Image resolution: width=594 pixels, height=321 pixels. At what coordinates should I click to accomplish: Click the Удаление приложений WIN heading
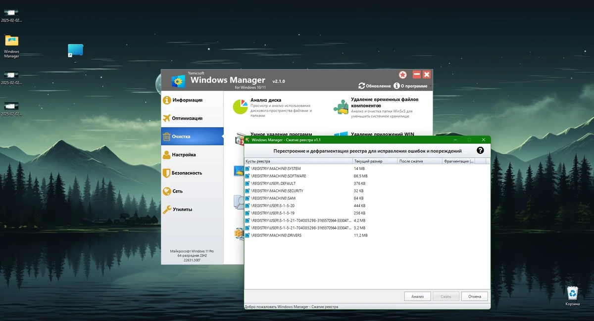pyautogui.click(x=383, y=134)
